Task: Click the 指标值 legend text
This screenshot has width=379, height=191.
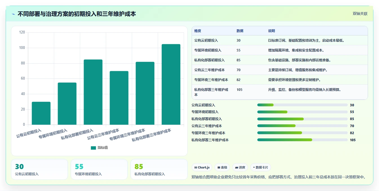Action: (103, 148)
